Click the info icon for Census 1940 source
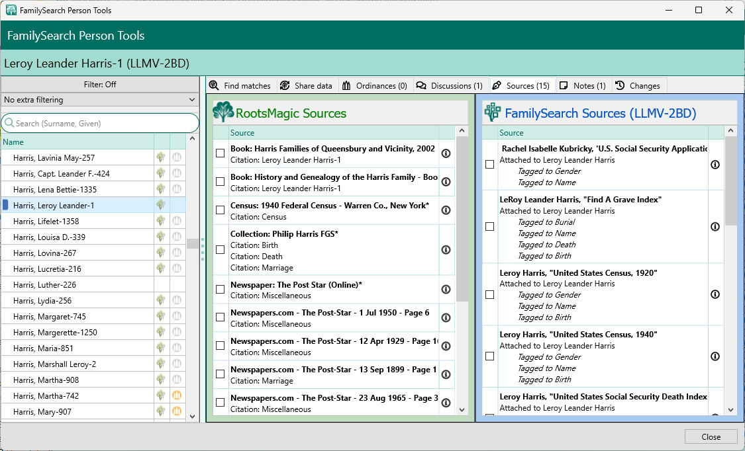 coord(446,210)
